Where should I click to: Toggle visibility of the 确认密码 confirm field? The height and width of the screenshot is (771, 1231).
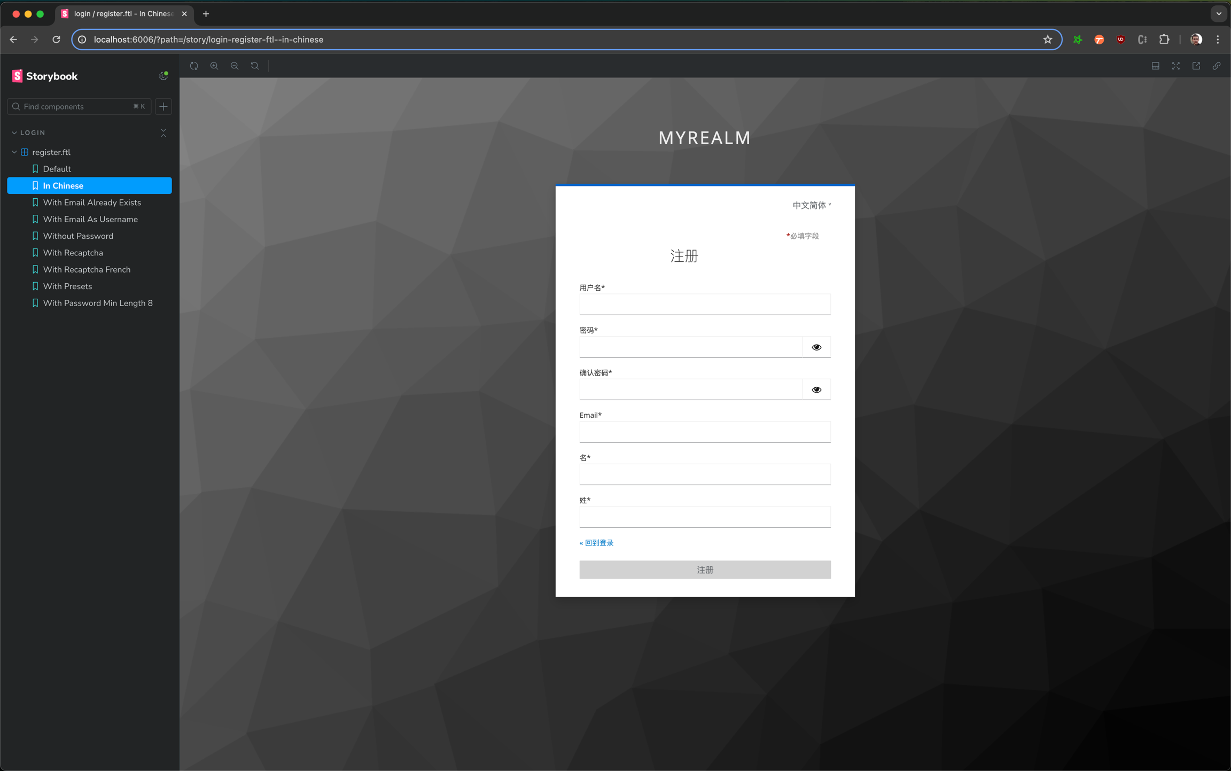tap(816, 390)
